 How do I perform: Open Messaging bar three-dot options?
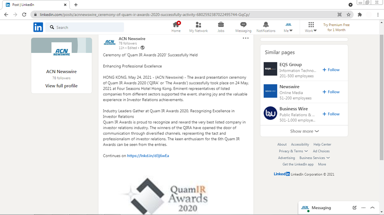[x=364, y=208]
